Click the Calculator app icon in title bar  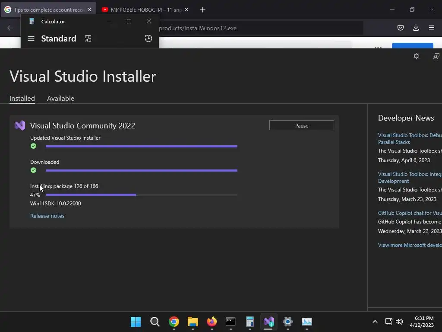pyautogui.click(x=32, y=22)
